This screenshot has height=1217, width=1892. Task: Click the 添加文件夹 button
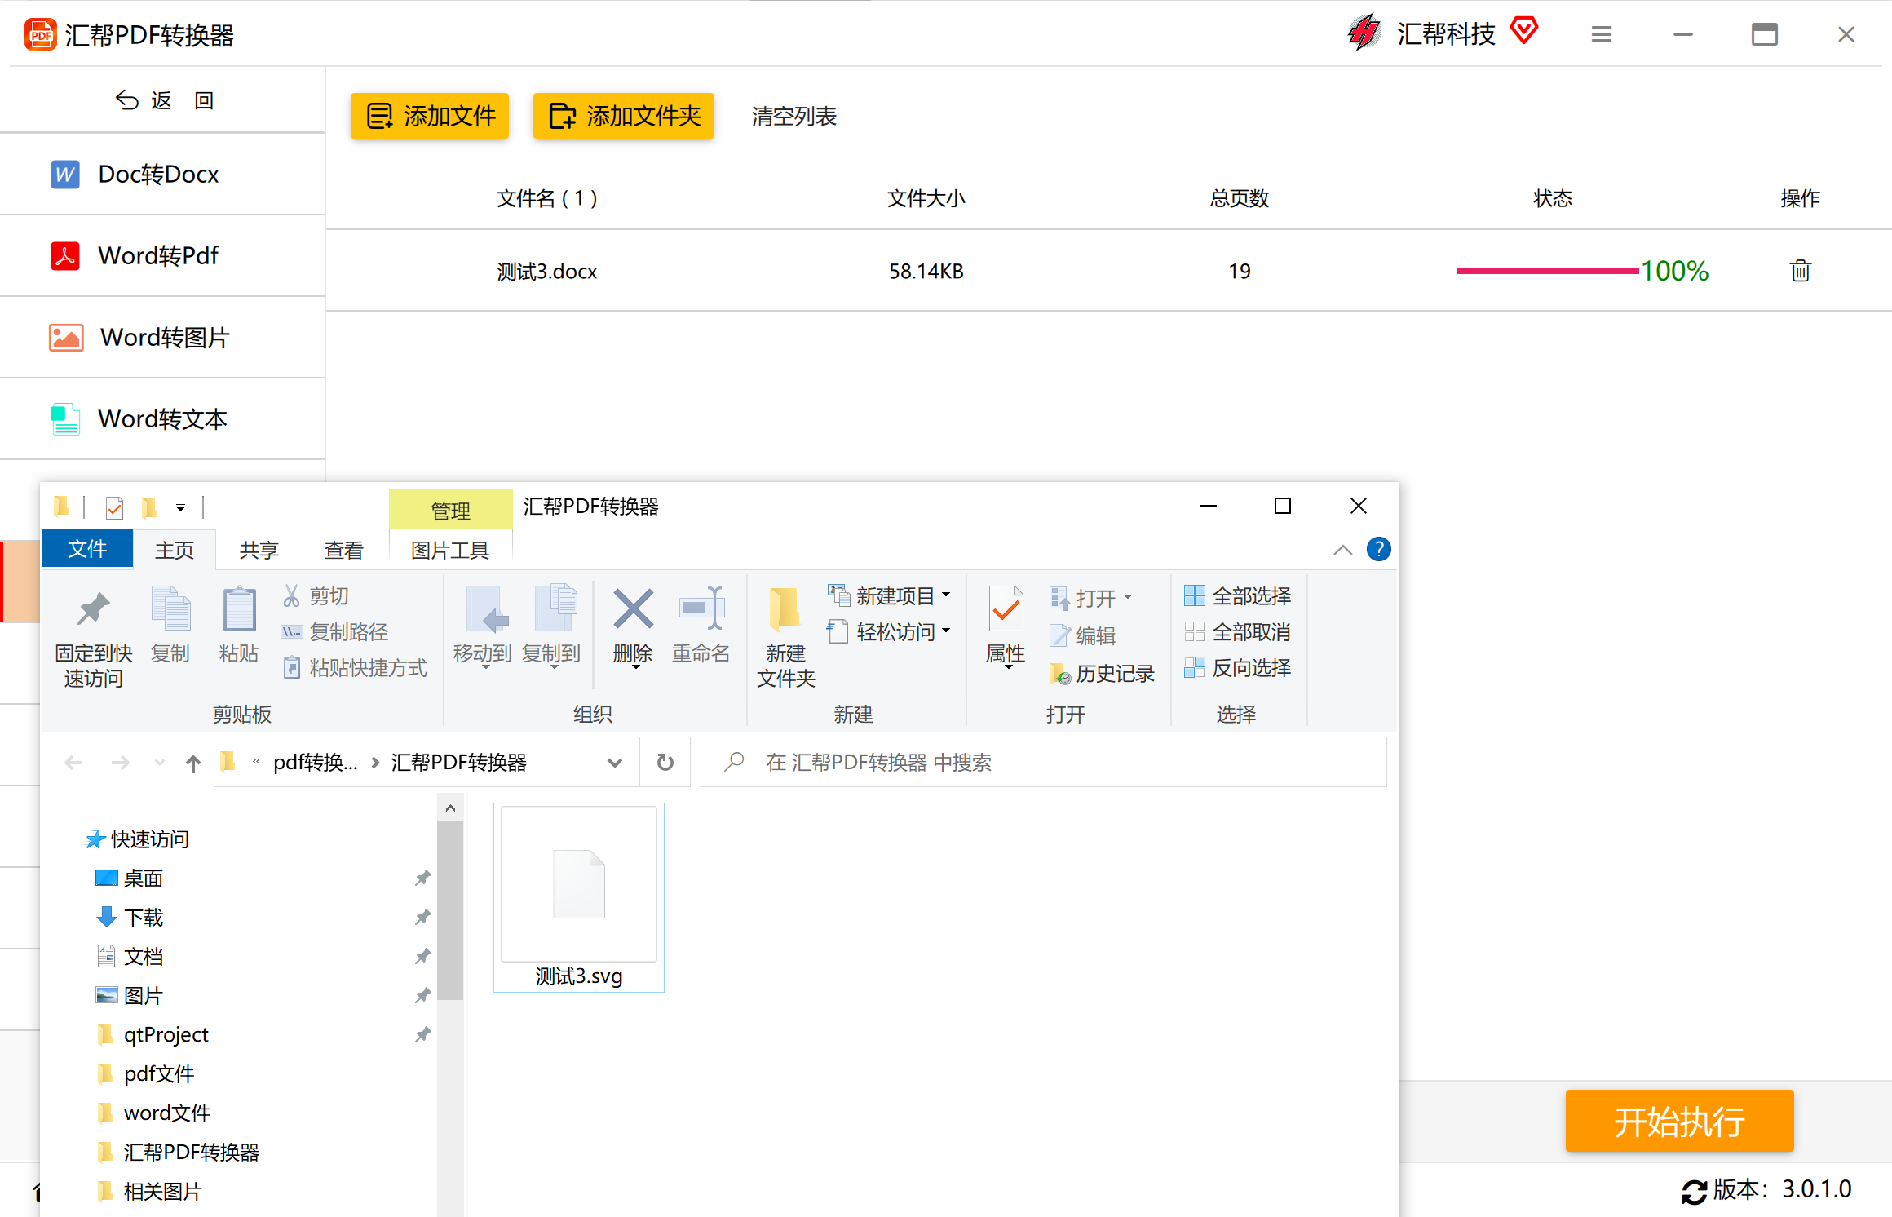pyautogui.click(x=624, y=116)
